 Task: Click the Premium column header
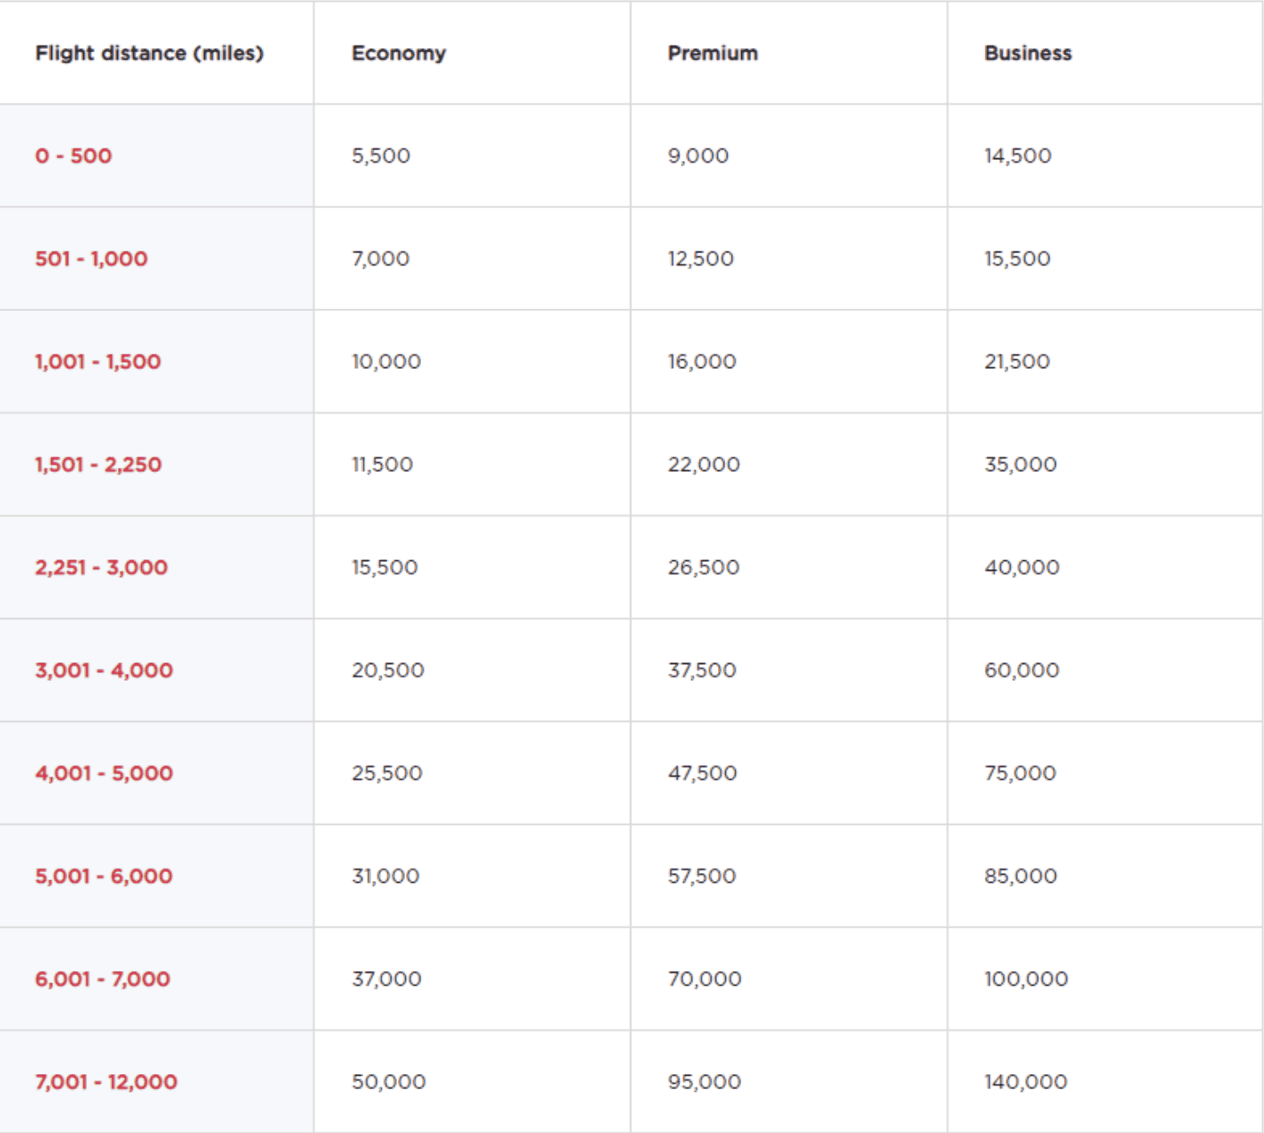pos(712,54)
